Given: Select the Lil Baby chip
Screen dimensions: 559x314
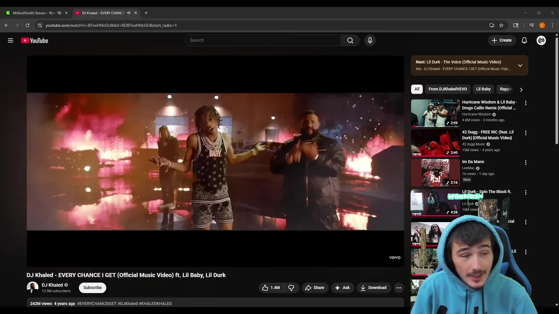Looking at the screenshot, I should (x=483, y=89).
